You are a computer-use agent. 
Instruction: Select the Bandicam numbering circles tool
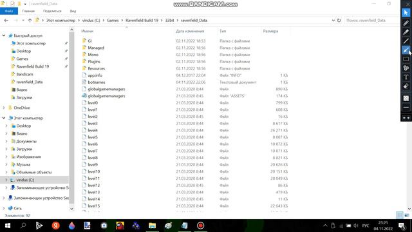pos(406,68)
